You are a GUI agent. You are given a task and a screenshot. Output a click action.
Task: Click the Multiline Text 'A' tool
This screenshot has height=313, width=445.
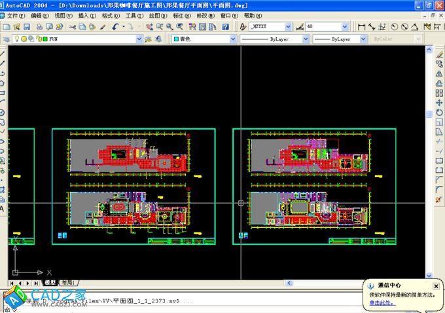(x=3, y=208)
